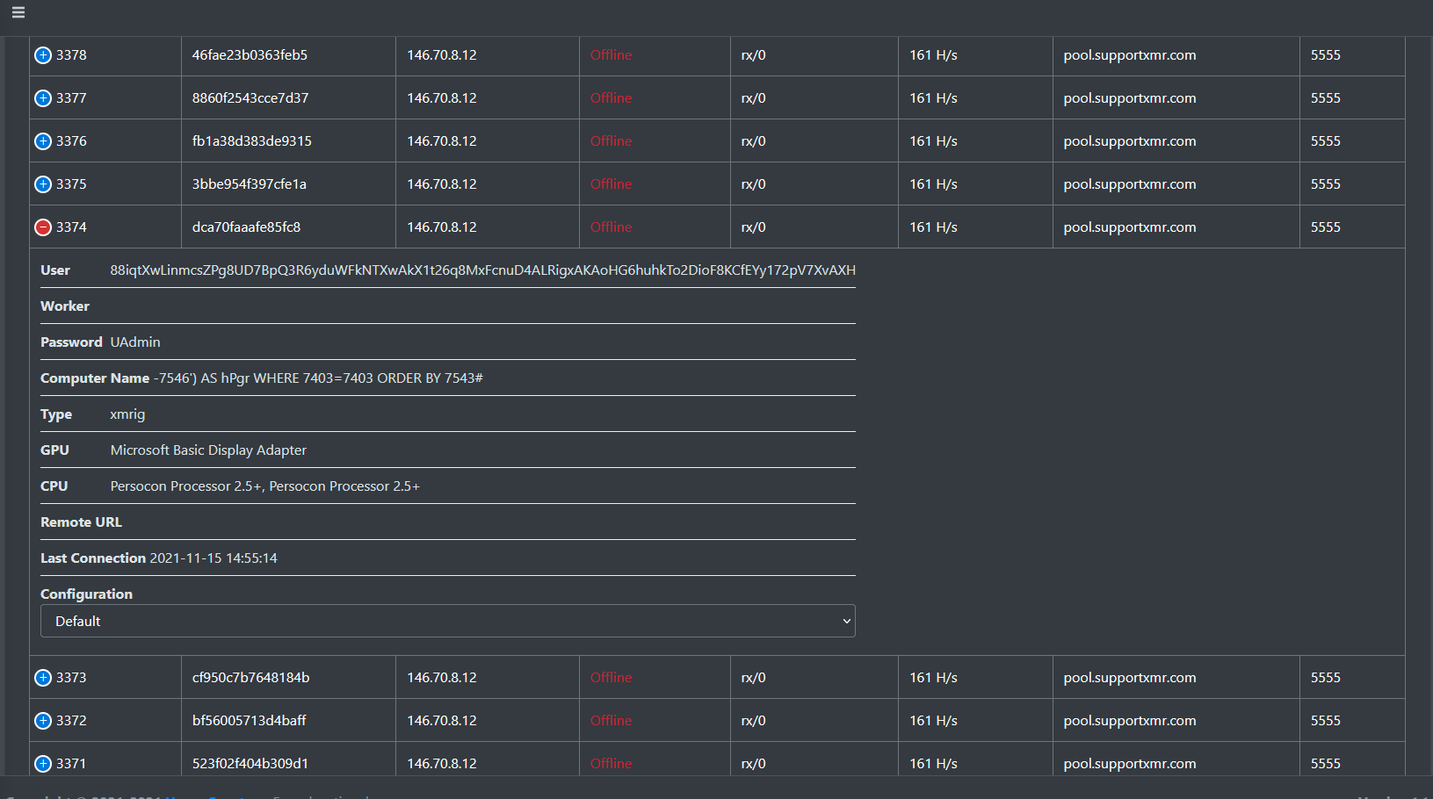Viewport: 1433px width, 799px height.
Task: Expand the entry for miner 3372
Action: click(x=41, y=720)
